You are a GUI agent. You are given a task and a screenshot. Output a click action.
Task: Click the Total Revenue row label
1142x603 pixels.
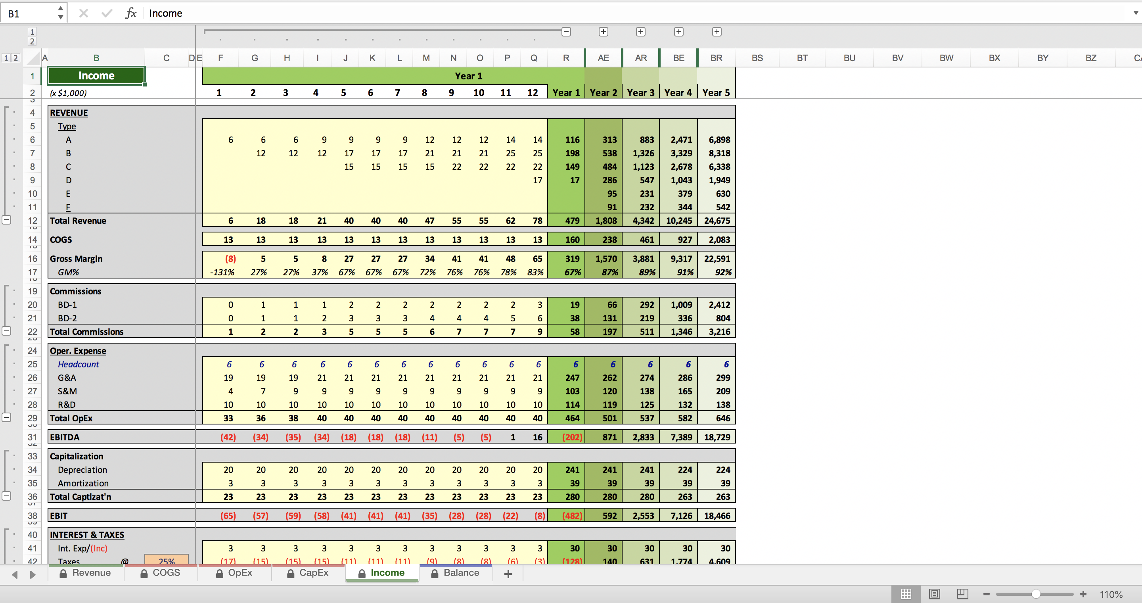(x=78, y=220)
